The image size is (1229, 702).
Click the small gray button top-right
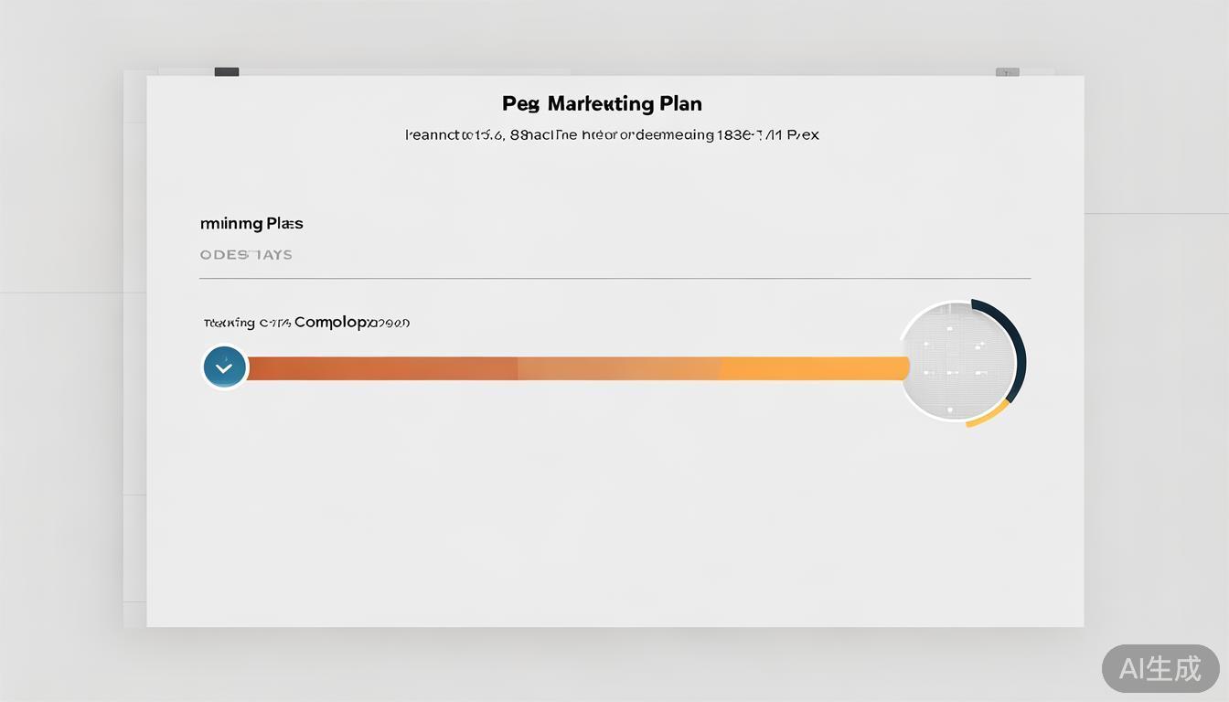tap(1007, 71)
